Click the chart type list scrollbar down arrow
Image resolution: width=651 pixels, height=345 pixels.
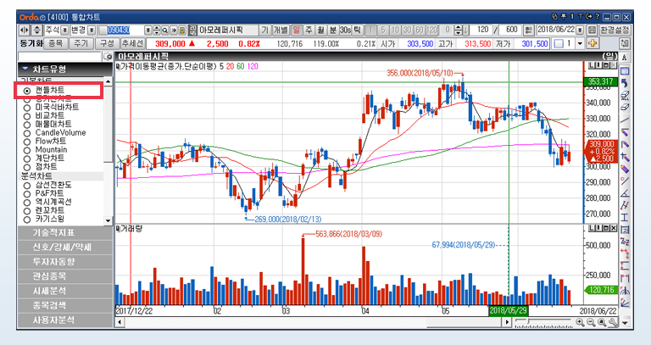click(108, 221)
